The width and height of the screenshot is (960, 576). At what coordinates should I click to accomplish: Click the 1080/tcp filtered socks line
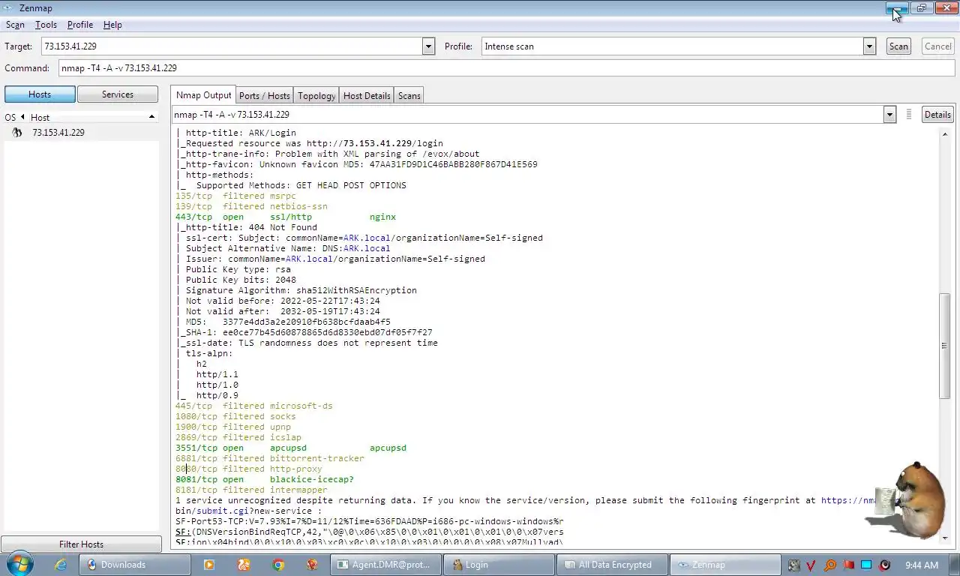pos(235,416)
